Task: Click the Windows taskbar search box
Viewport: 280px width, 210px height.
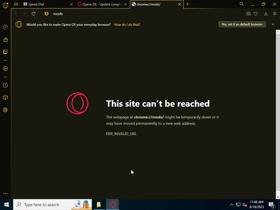Action: tap(52, 205)
